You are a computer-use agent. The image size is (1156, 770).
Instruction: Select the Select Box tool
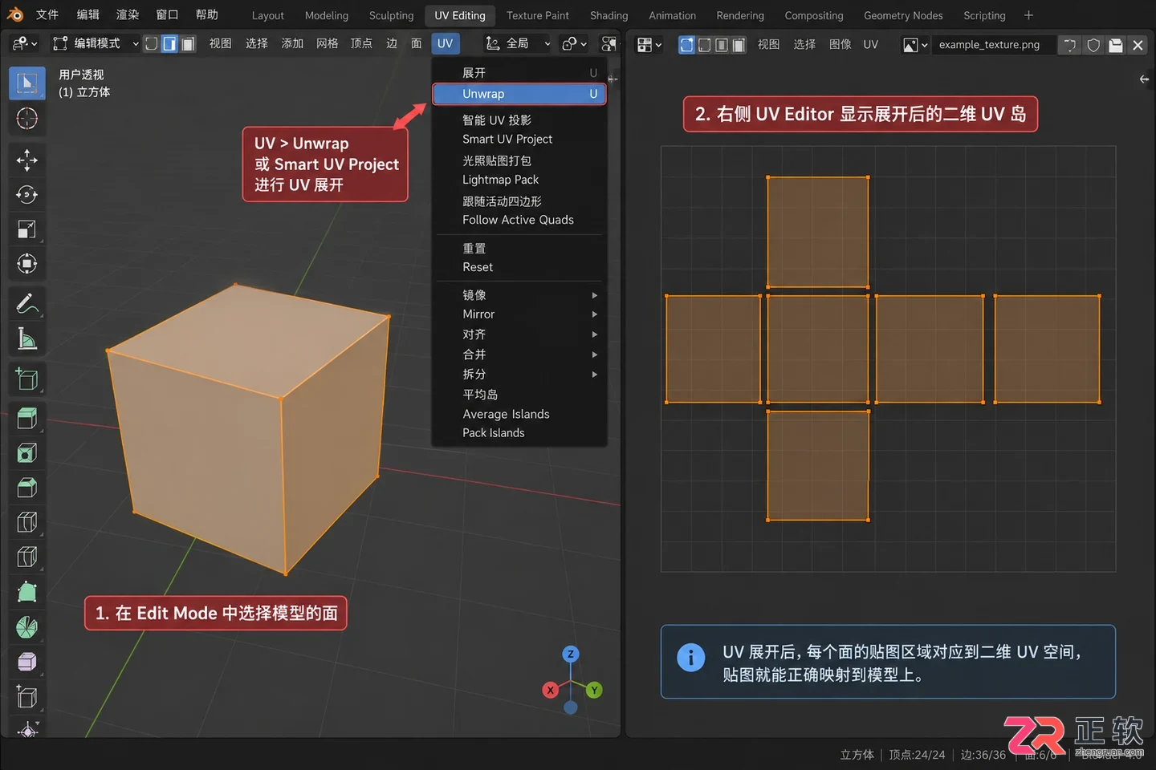click(x=26, y=83)
